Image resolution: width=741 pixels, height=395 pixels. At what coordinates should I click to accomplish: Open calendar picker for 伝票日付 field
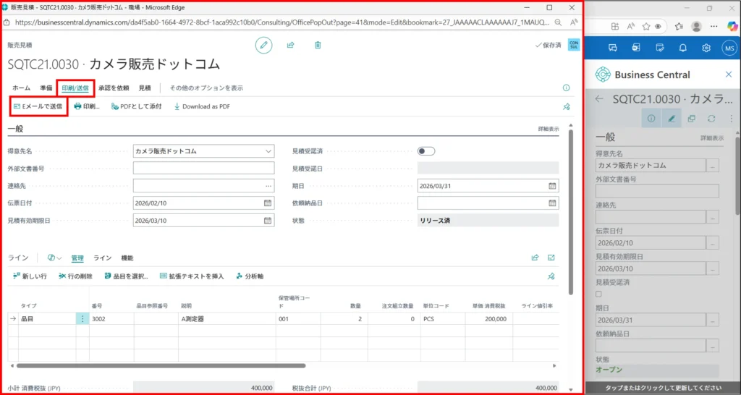click(x=267, y=203)
